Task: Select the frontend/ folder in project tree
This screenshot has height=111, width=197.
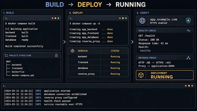Action: pyautogui.click(x=17, y=68)
